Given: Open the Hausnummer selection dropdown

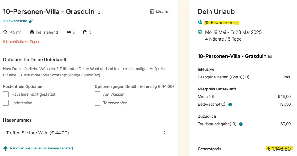Looking at the screenshot, I should (x=86, y=133).
